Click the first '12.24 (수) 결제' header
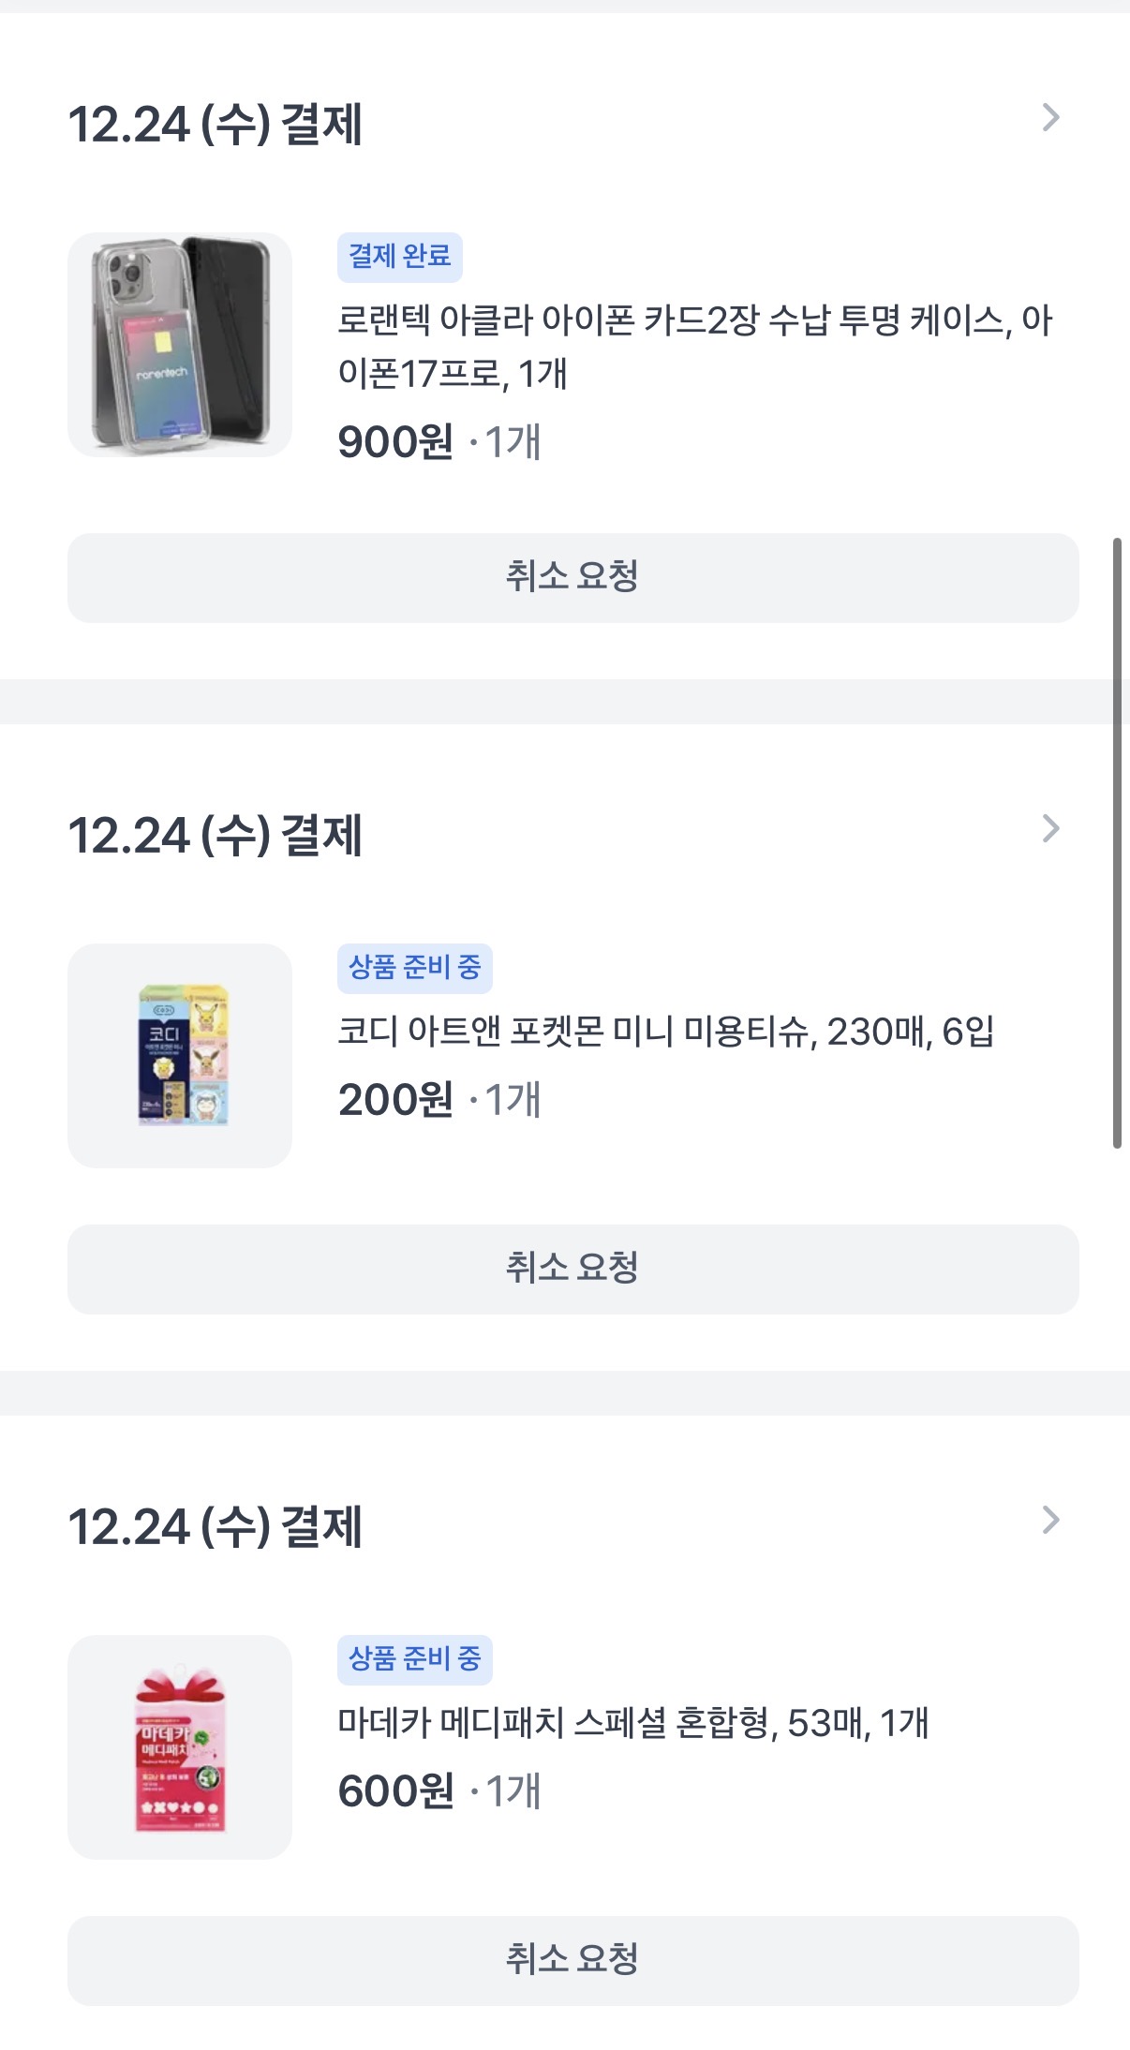The height and width of the screenshot is (2050, 1130). click(216, 125)
